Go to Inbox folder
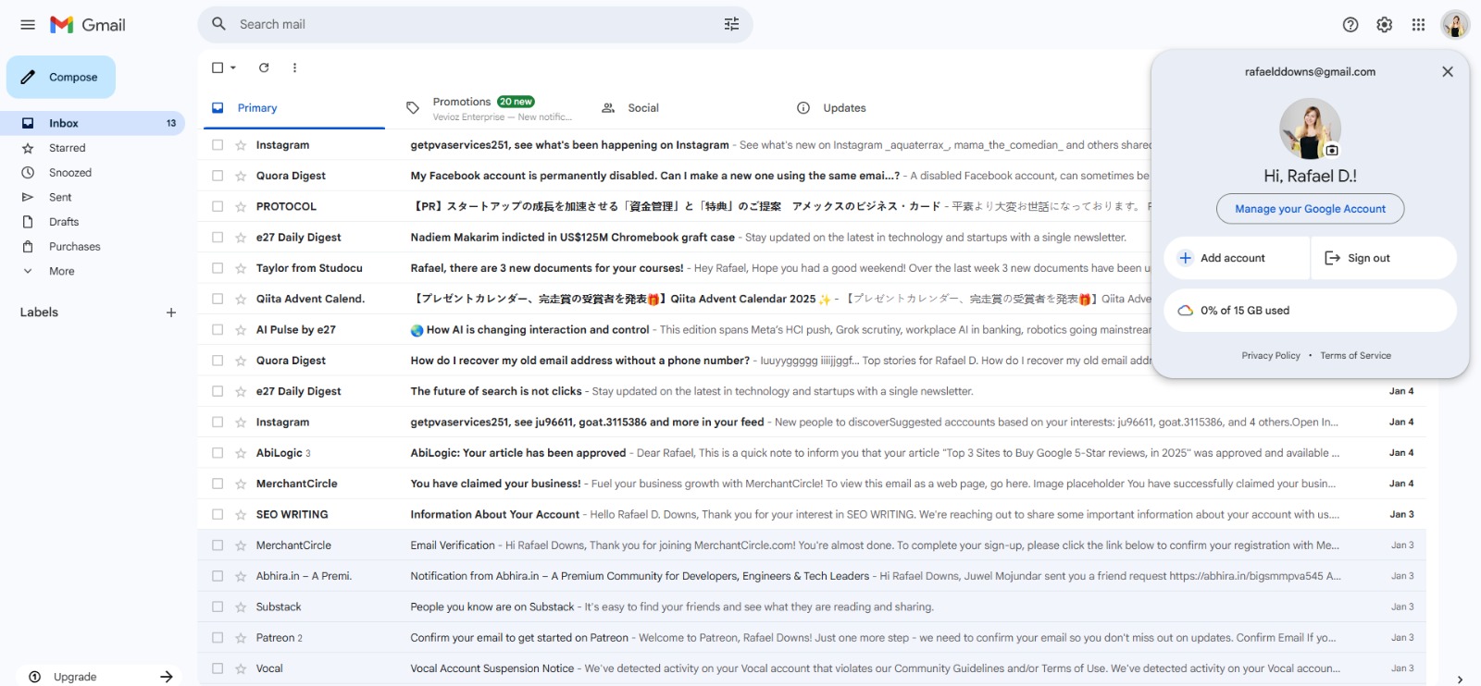This screenshot has width=1481, height=686. (x=93, y=123)
